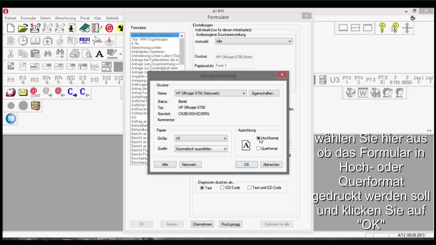
Task: Select the Querformat orientation radio button
Action: click(258, 148)
